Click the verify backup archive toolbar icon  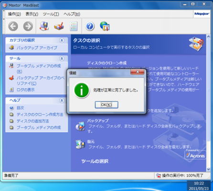[59, 26]
